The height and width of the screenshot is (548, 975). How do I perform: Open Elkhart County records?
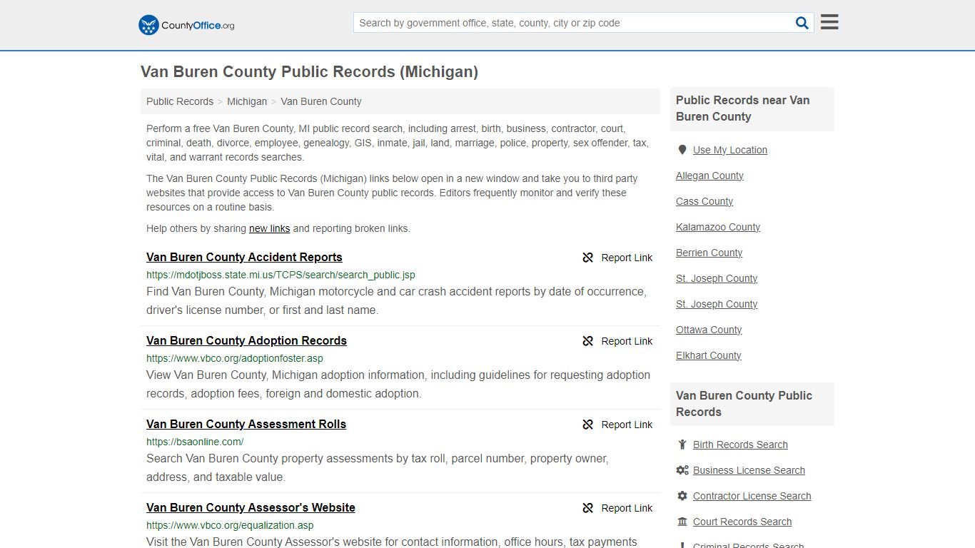[709, 355]
